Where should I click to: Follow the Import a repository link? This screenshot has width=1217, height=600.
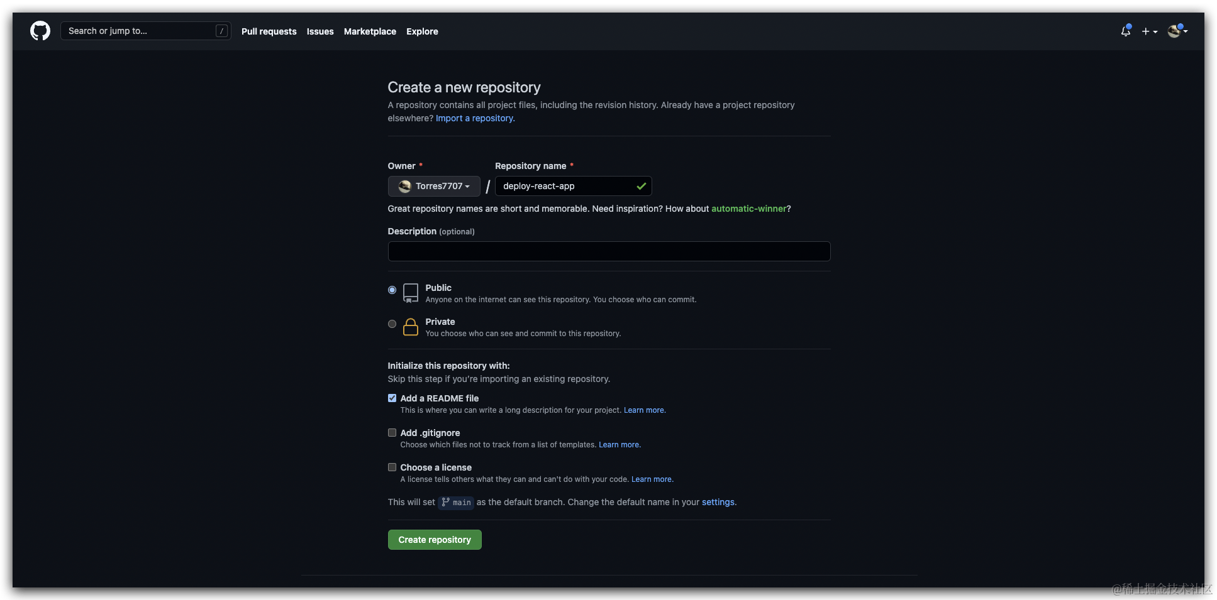coord(475,118)
